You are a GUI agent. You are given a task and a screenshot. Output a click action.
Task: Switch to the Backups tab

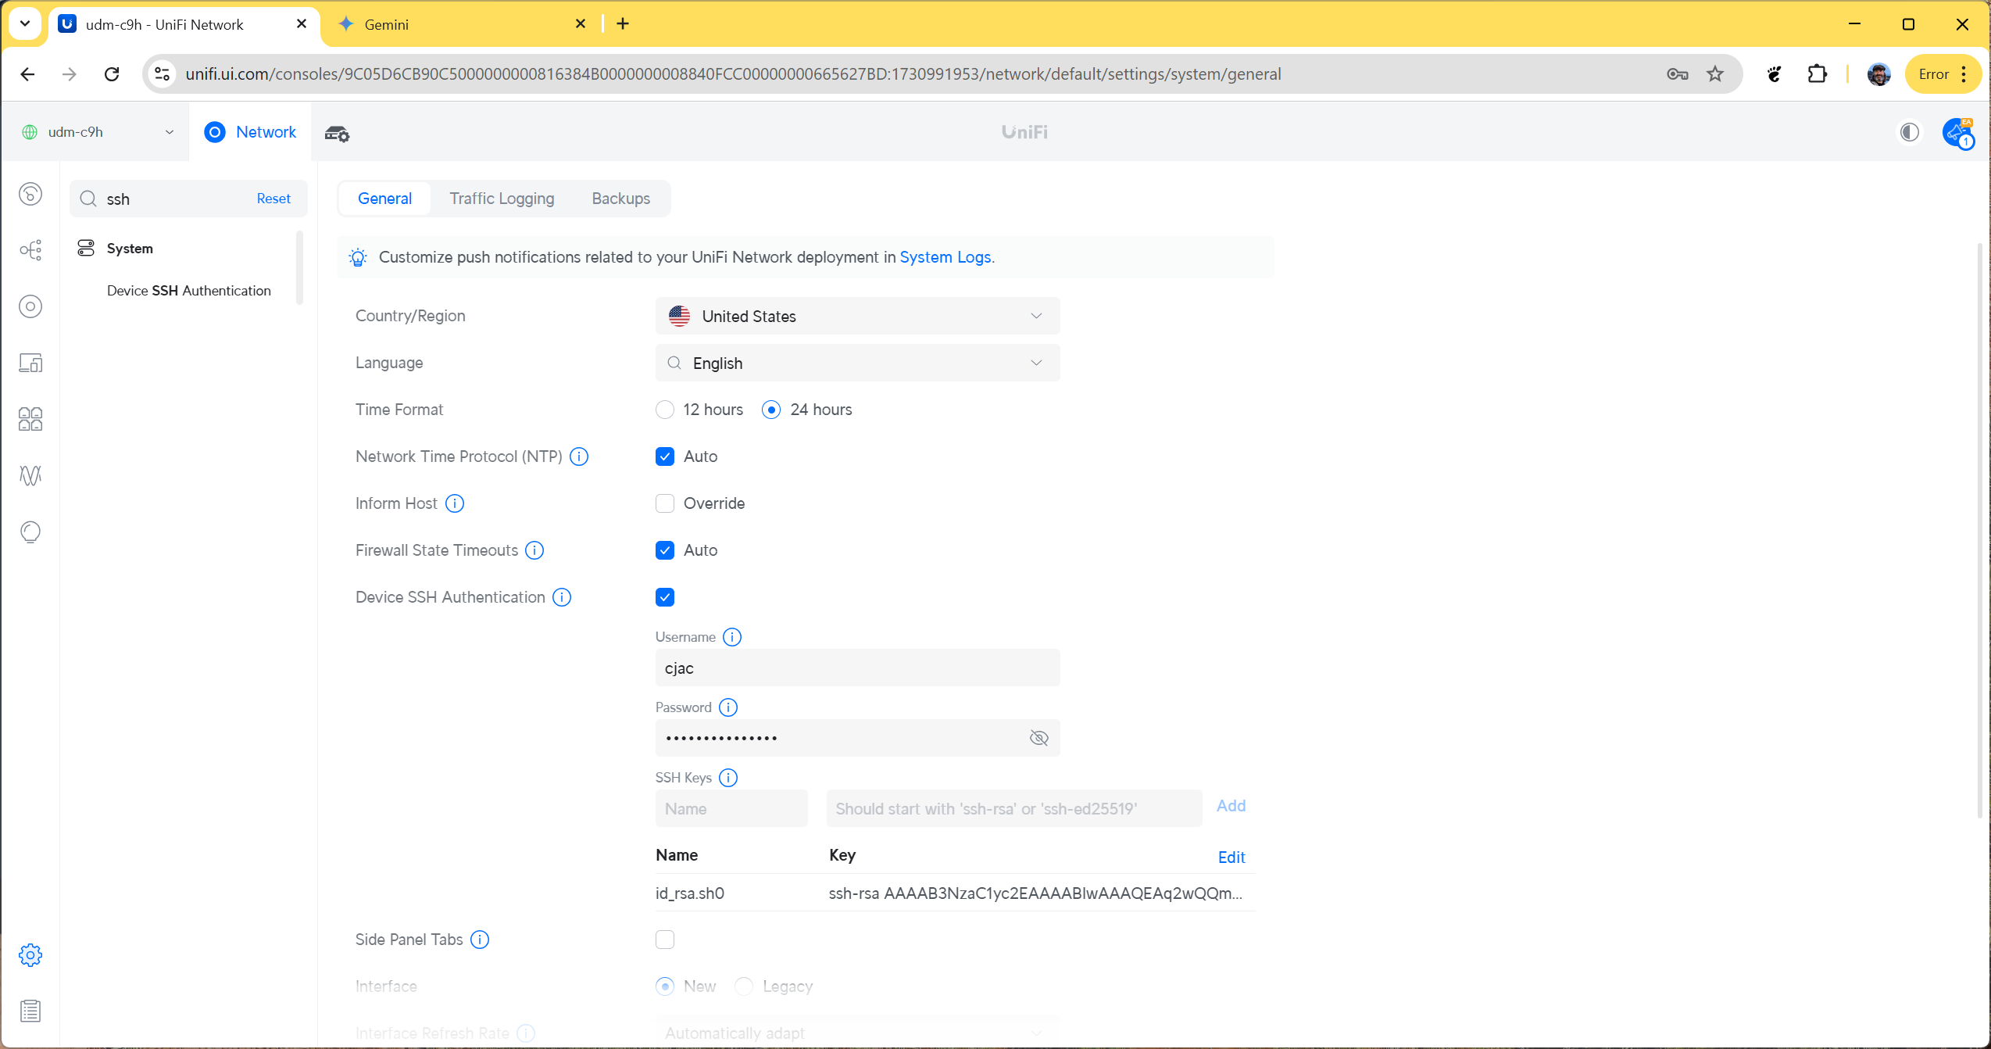(x=620, y=199)
